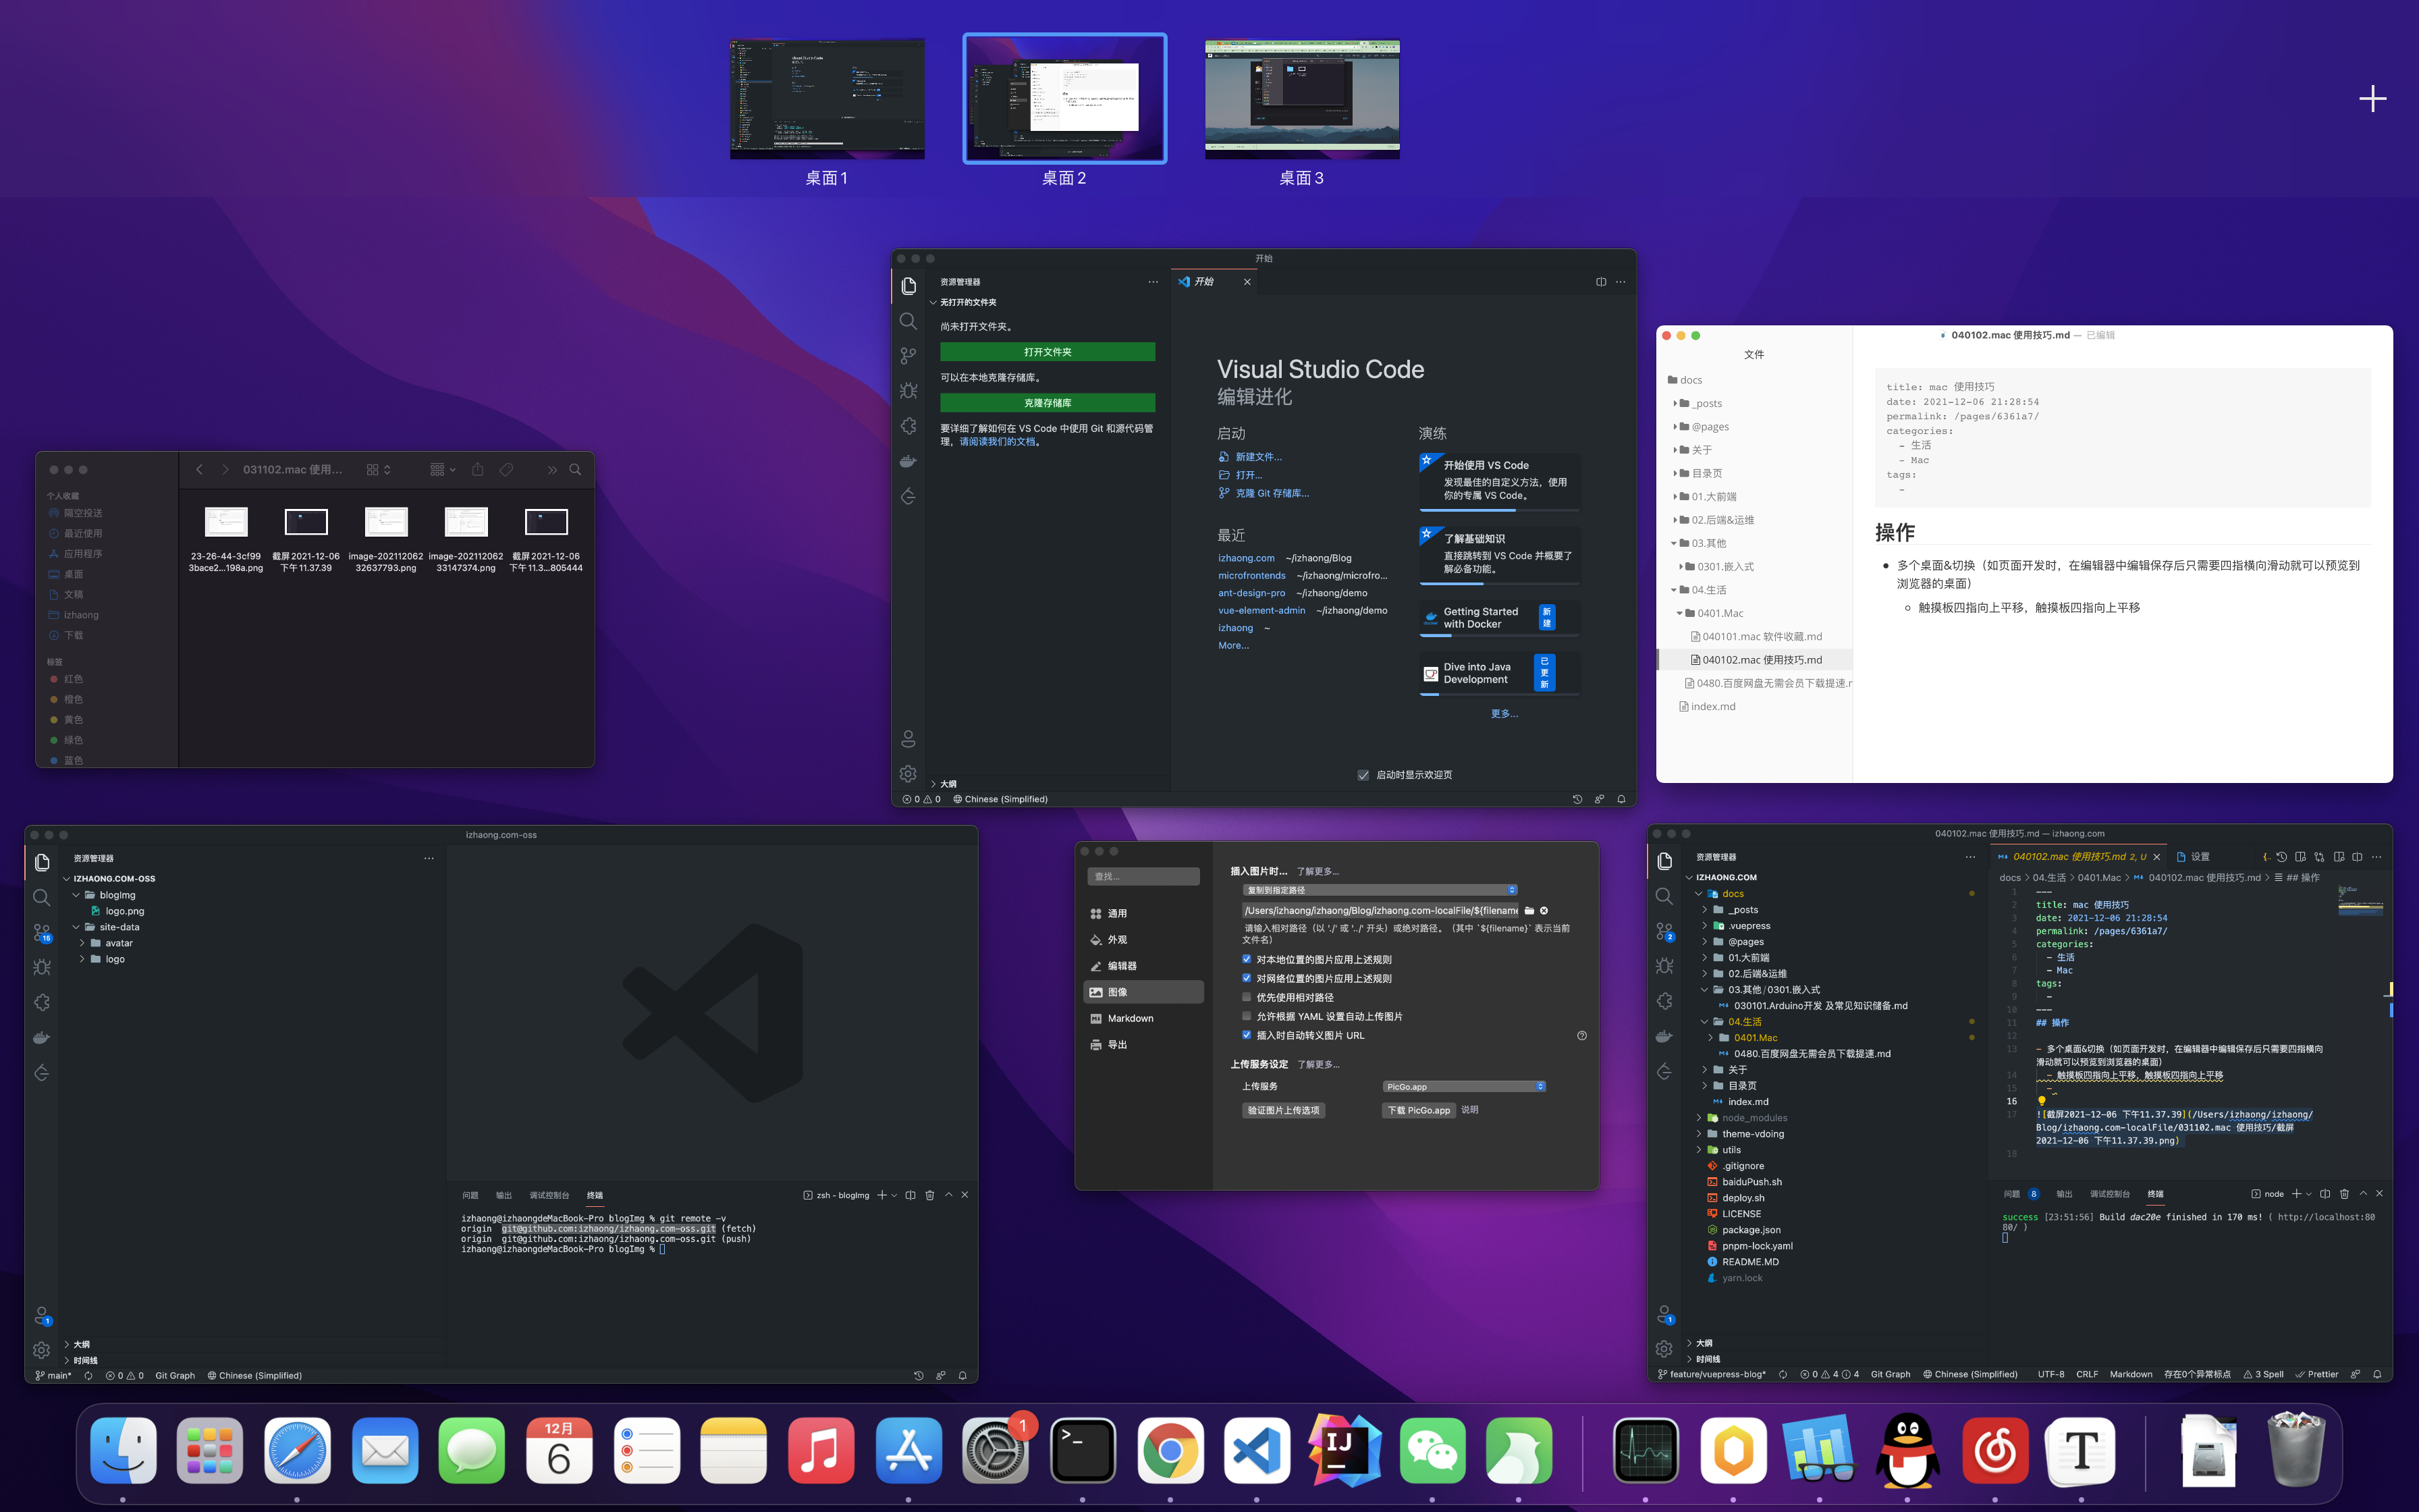Click Source Control icon in center VS Code window

pyautogui.click(x=908, y=356)
